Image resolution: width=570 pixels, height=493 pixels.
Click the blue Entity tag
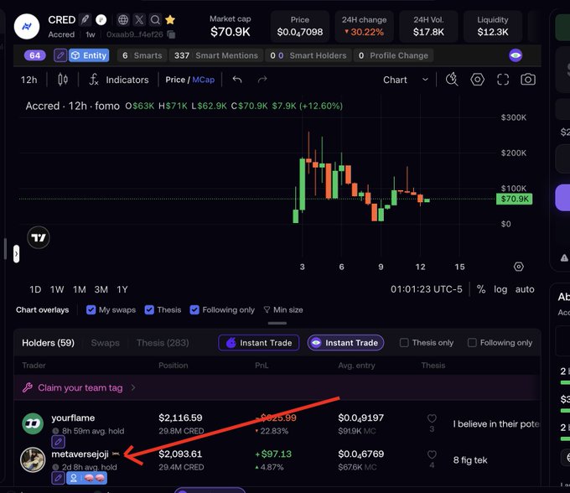89,55
